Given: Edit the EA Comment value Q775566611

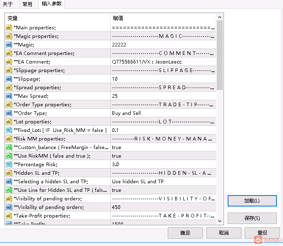Looking at the screenshot, I should 163,62.
